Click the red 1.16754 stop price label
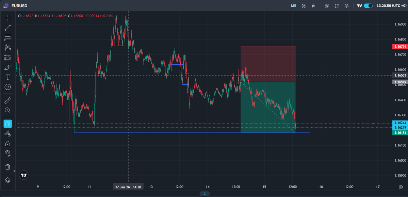Viewport: 408px width, 197px height. pos(399,47)
